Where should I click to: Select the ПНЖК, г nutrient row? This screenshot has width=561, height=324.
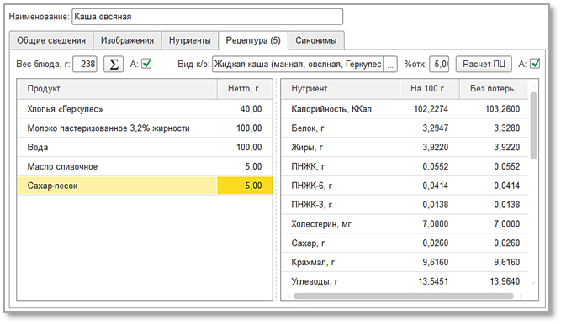coord(405,166)
